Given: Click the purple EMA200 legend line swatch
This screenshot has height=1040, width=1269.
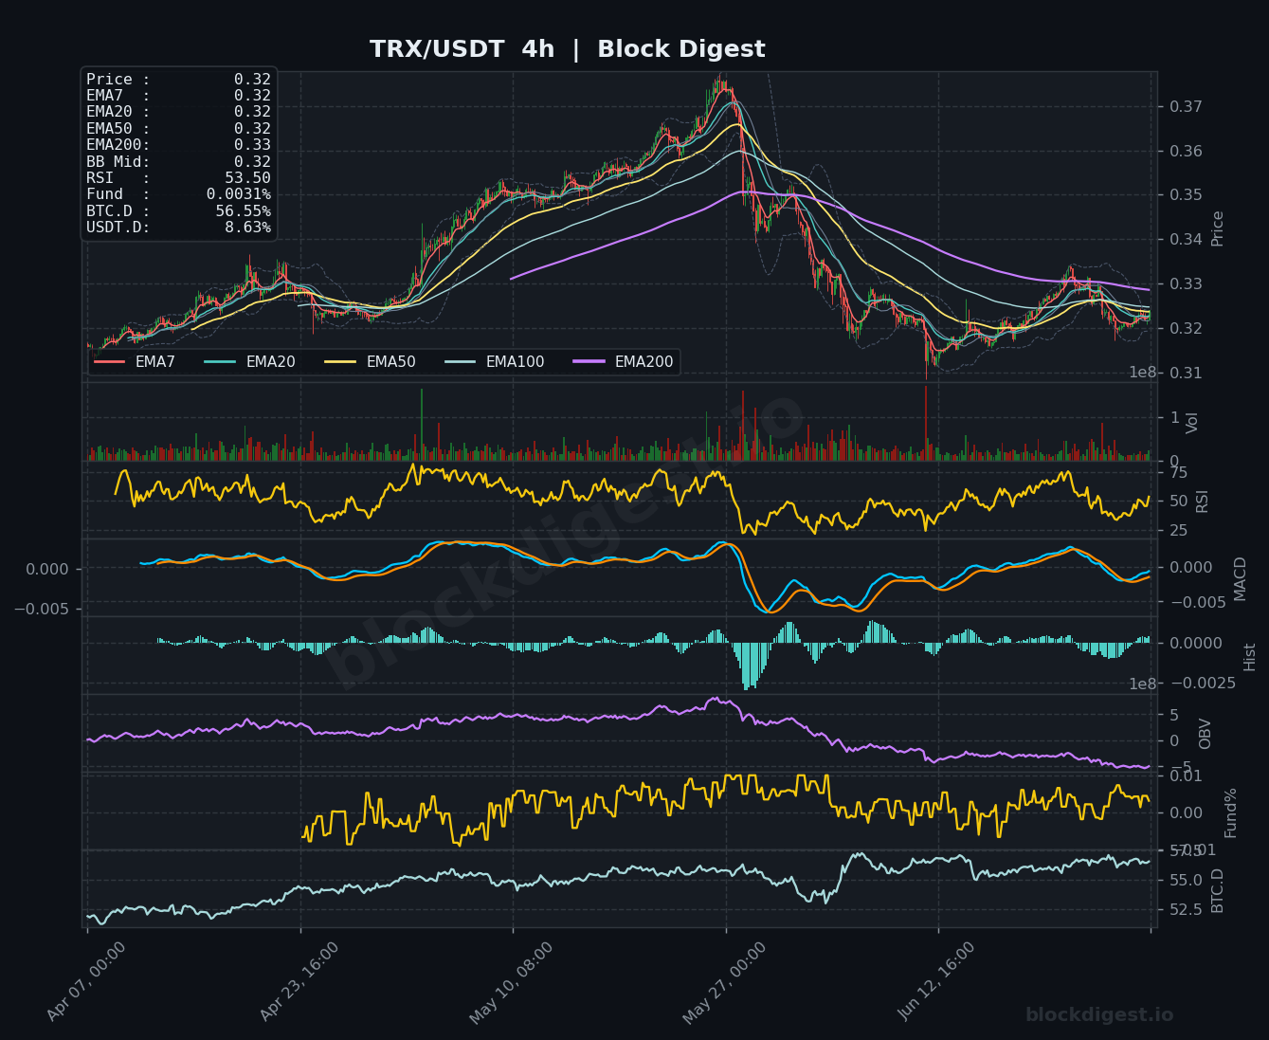Looking at the screenshot, I should (x=589, y=361).
